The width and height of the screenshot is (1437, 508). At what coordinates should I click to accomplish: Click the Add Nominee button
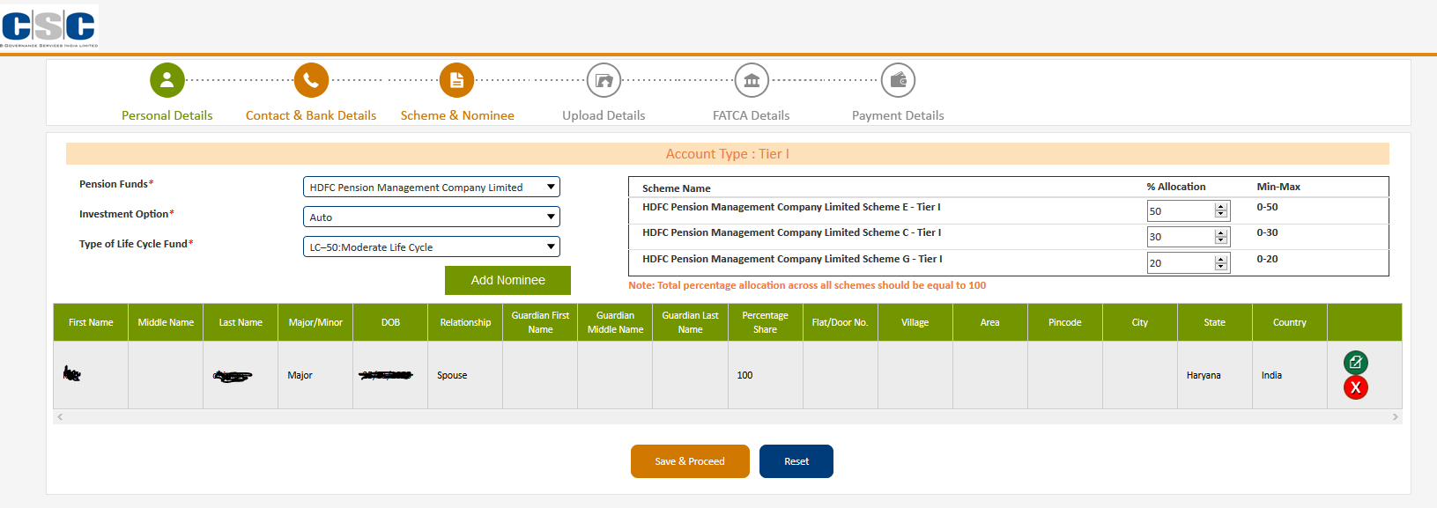click(507, 280)
